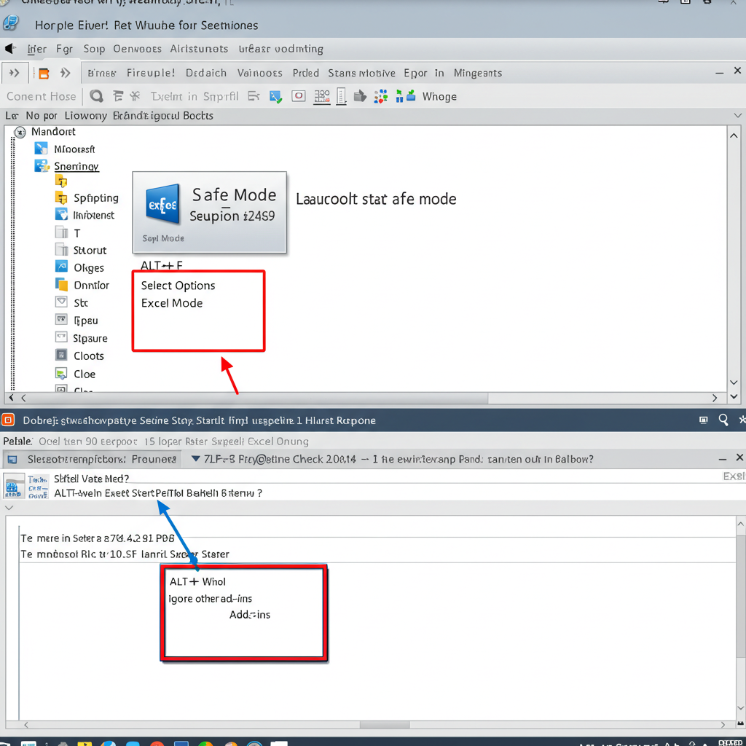Select the Inirixtenst tree item
The height and width of the screenshot is (746, 746).
94,216
